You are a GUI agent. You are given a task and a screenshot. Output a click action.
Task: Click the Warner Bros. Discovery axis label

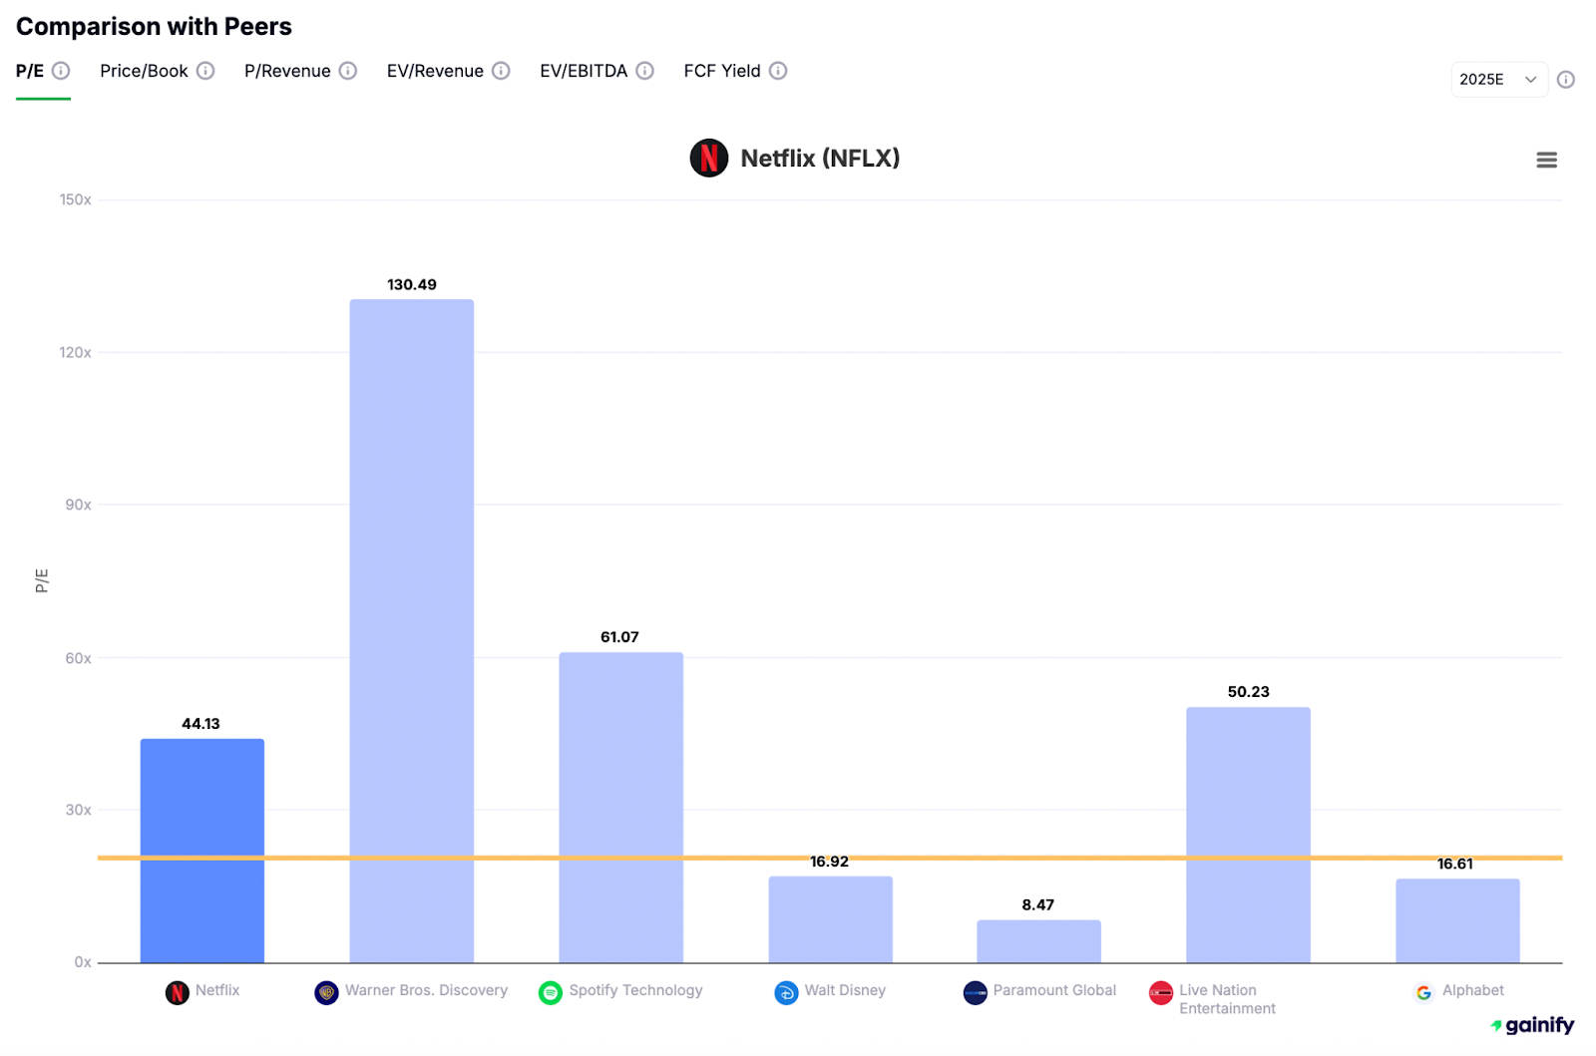pos(426,990)
